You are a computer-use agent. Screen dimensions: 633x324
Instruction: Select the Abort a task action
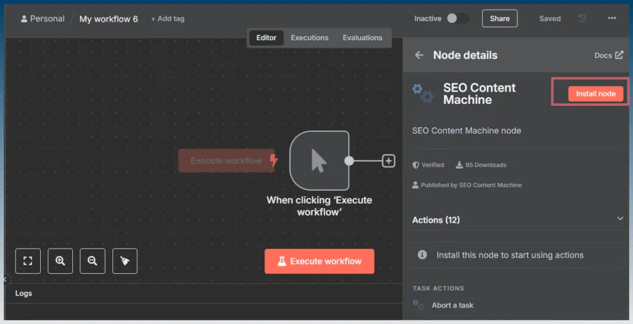tap(452, 305)
